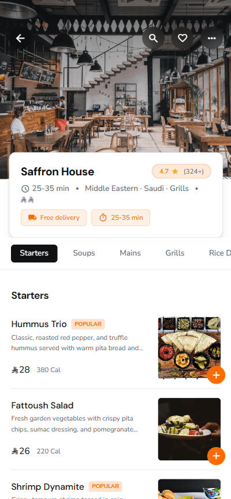
Task: Tap the Free delivery truck badge
Action: click(x=54, y=217)
